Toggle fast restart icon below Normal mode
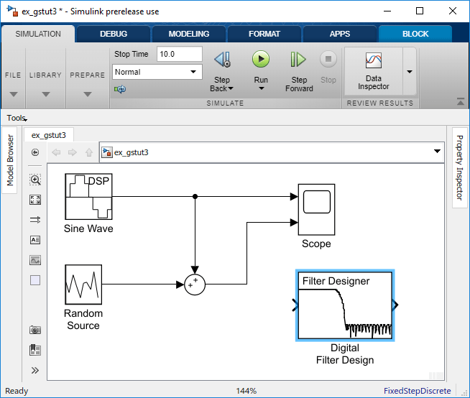This screenshot has width=470, height=398. click(120, 89)
